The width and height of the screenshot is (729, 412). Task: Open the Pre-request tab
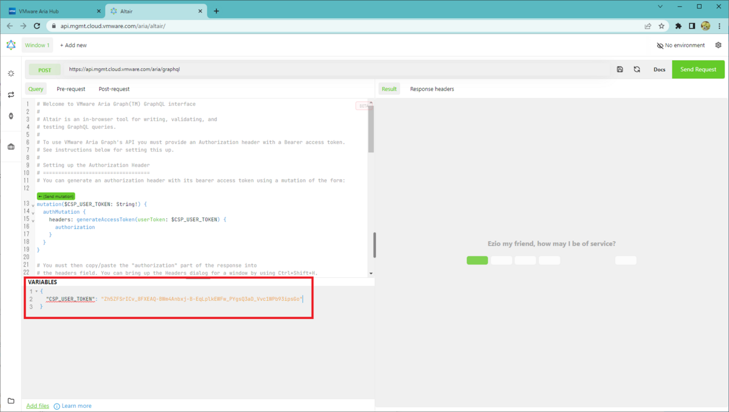(x=71, y=89)
